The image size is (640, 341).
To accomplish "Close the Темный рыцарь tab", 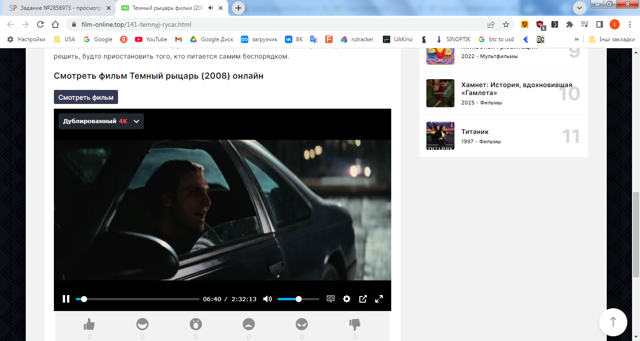I will coord(221,8).
